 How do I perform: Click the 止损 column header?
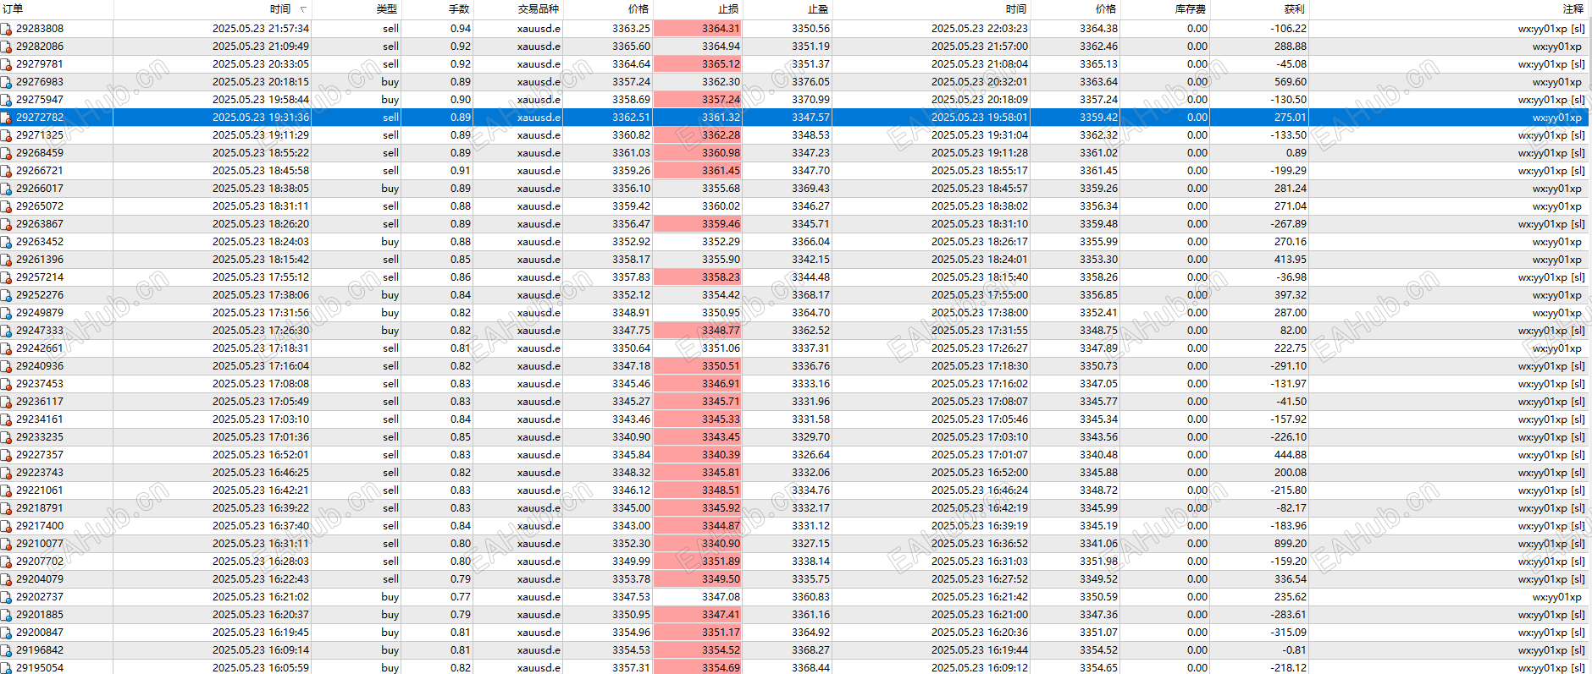(x=698, y=9)
